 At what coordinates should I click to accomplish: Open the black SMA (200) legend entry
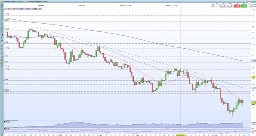(38, 9)
